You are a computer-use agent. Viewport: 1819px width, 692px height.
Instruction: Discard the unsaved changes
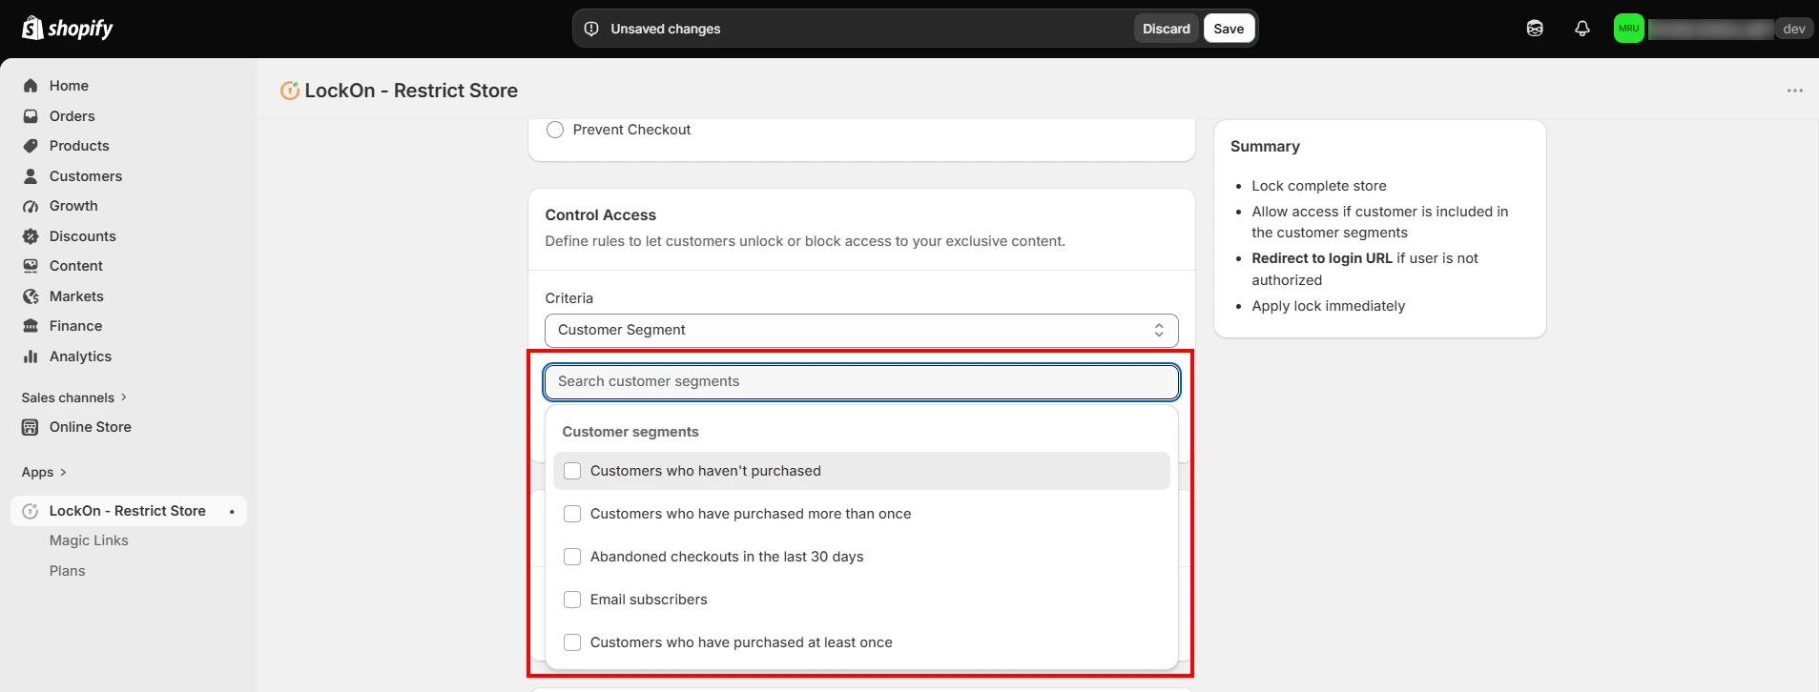1167,29
